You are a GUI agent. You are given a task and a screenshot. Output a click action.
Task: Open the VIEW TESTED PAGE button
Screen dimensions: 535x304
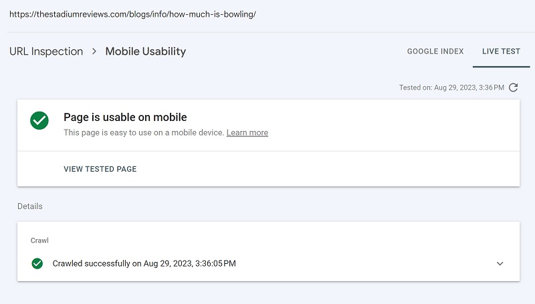(x=100, y=169)
